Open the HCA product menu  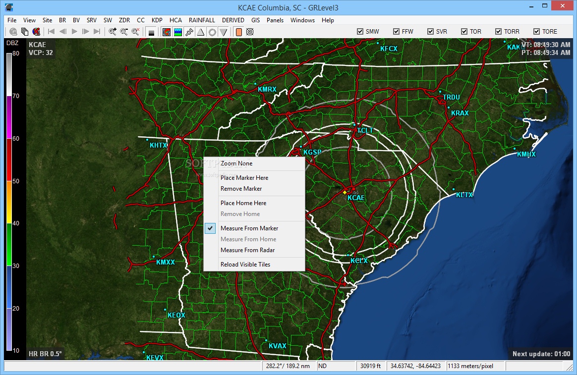(x=175, y=20)
